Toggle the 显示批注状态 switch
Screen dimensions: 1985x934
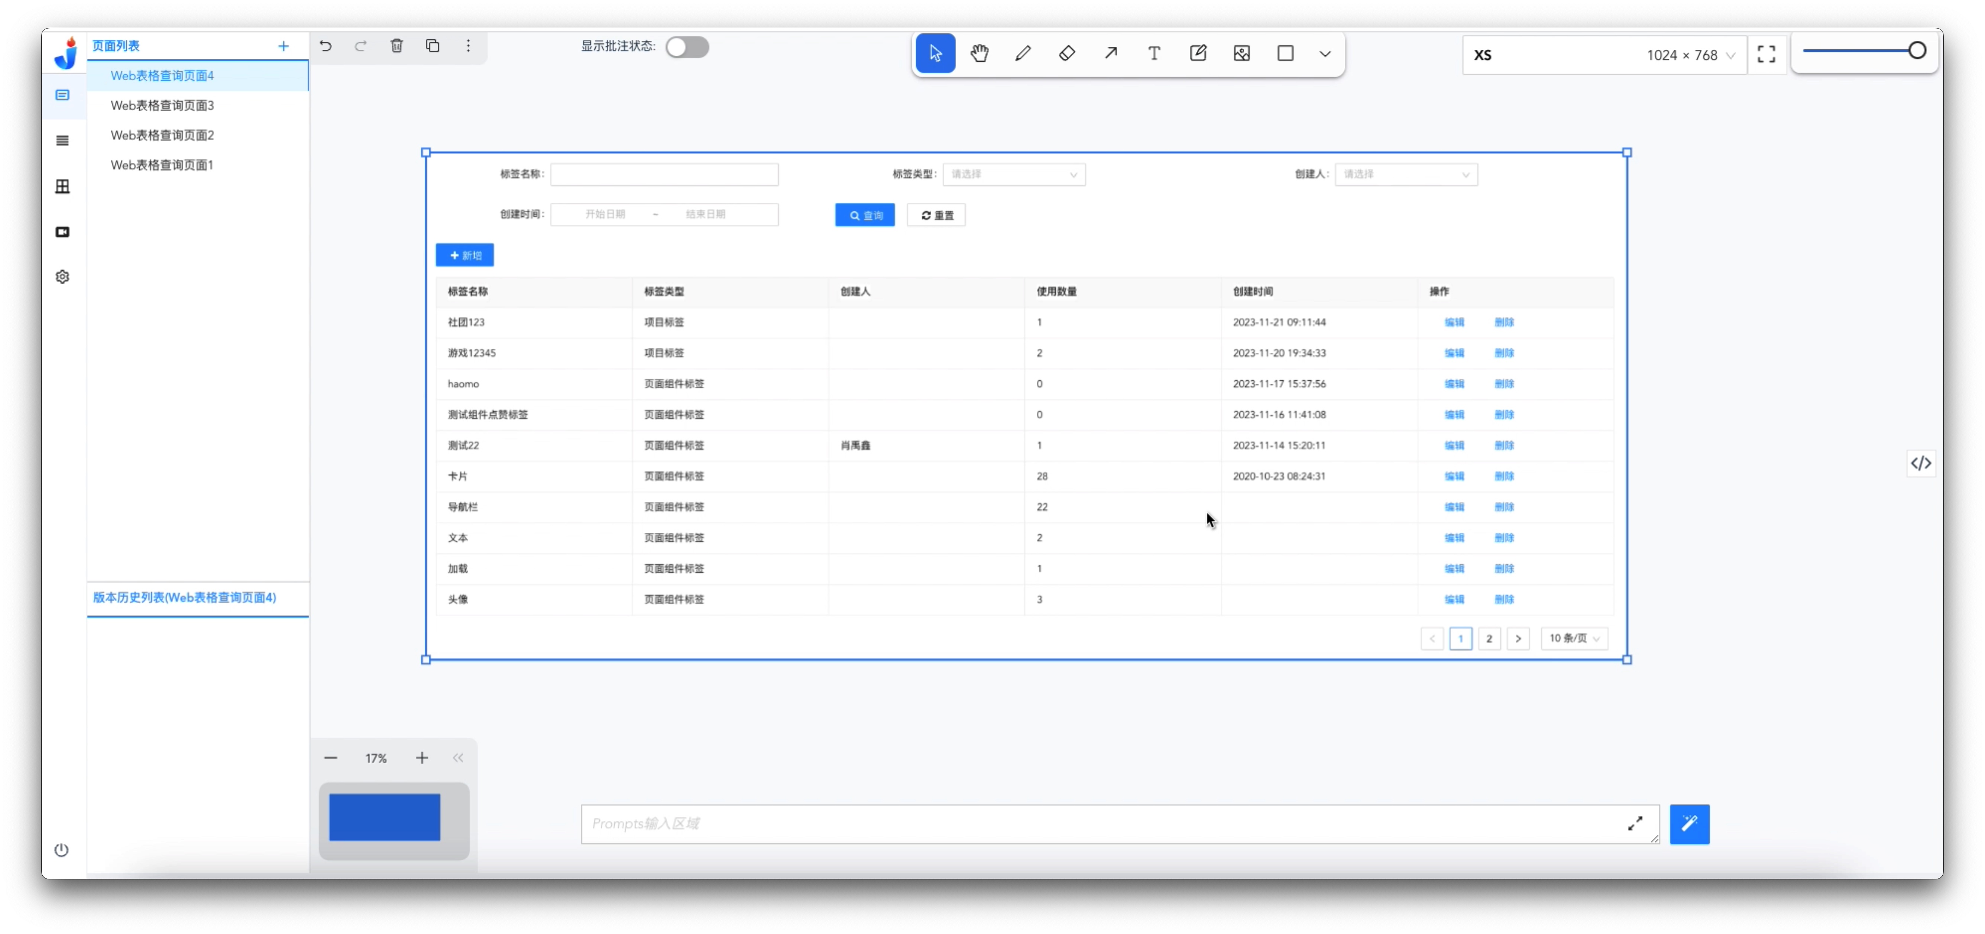pos(687,47)
